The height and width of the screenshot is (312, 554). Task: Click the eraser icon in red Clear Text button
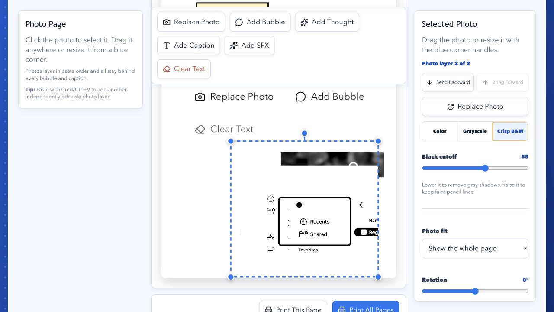[x=166, y=69]
